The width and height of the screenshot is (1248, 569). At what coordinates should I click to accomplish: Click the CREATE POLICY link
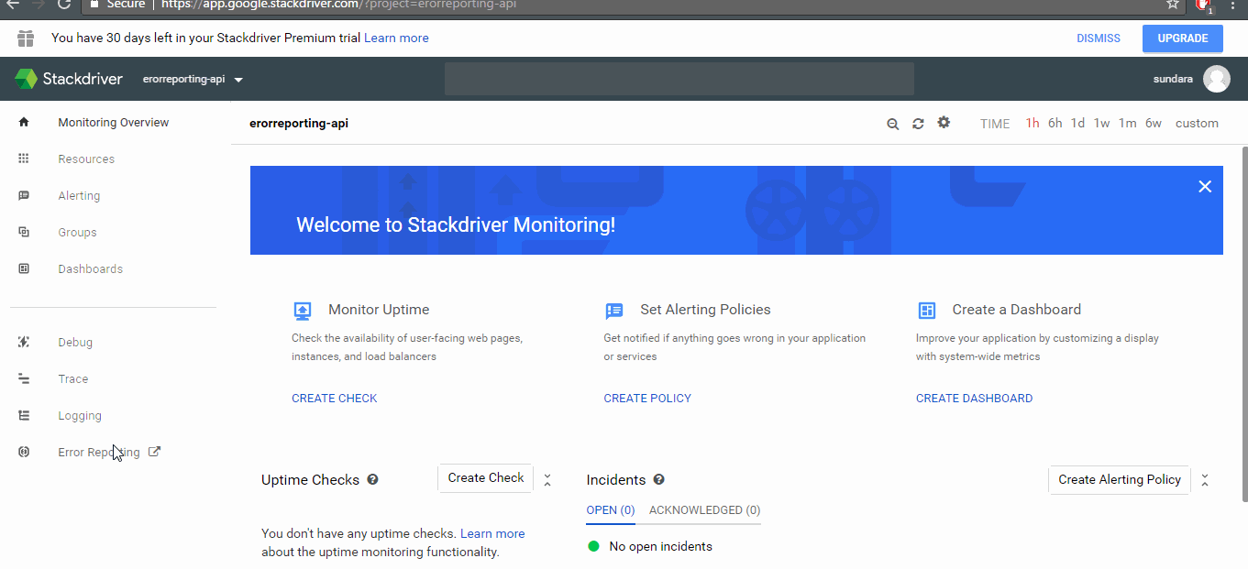[x=647, y=399]
